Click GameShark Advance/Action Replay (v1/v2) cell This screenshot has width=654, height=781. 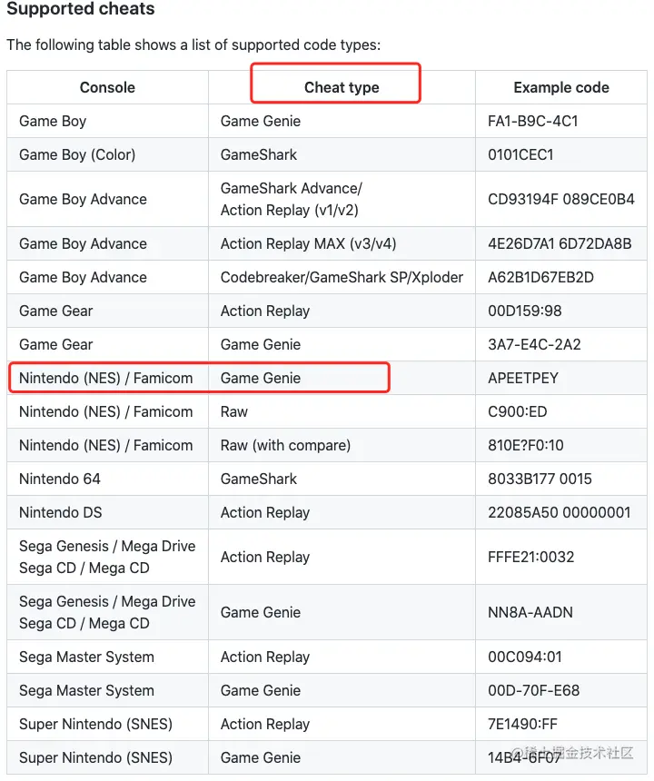292,199
